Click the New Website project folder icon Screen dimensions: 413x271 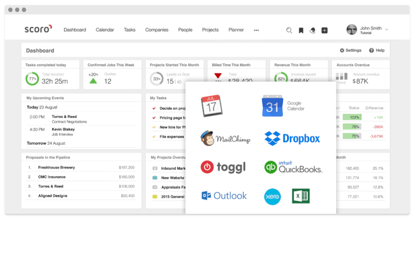pos(155,178)
